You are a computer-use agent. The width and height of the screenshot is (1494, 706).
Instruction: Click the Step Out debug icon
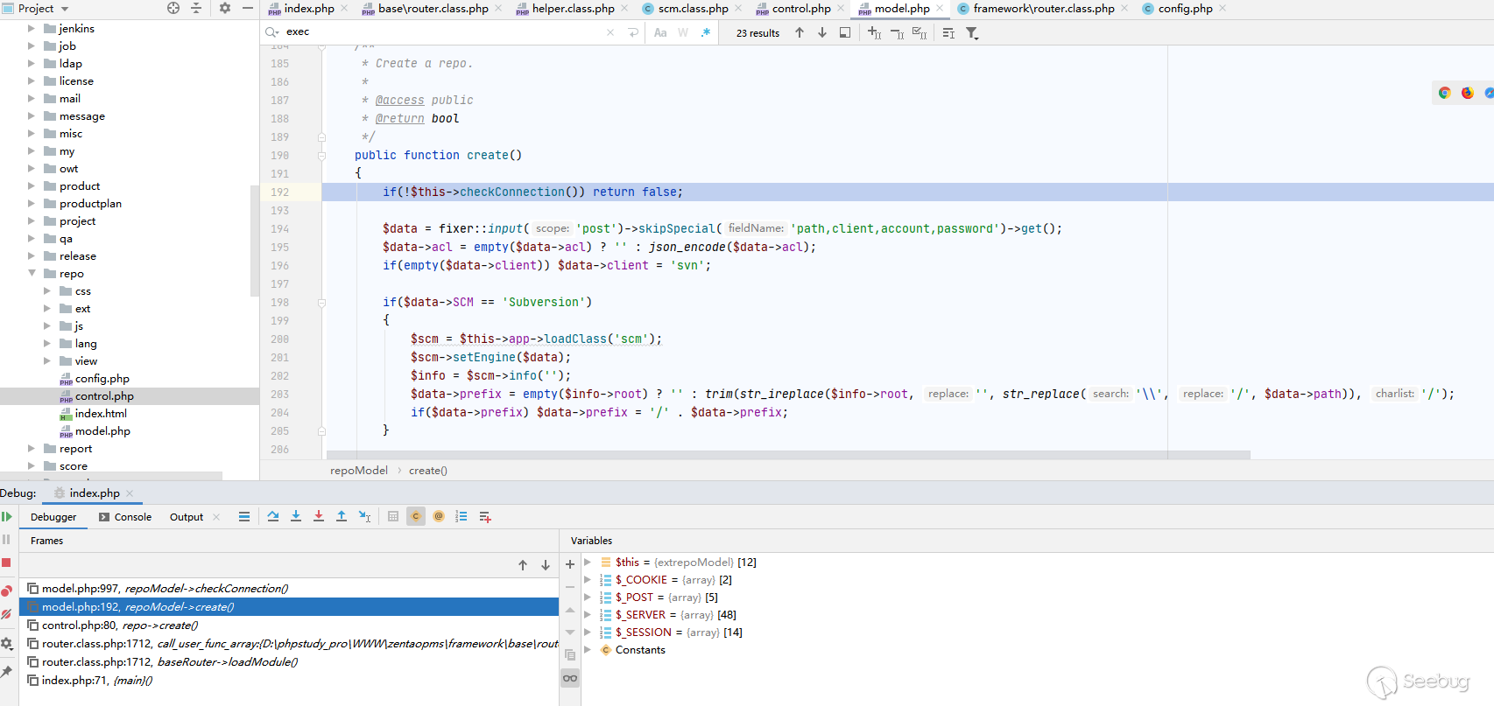point(342,517)
